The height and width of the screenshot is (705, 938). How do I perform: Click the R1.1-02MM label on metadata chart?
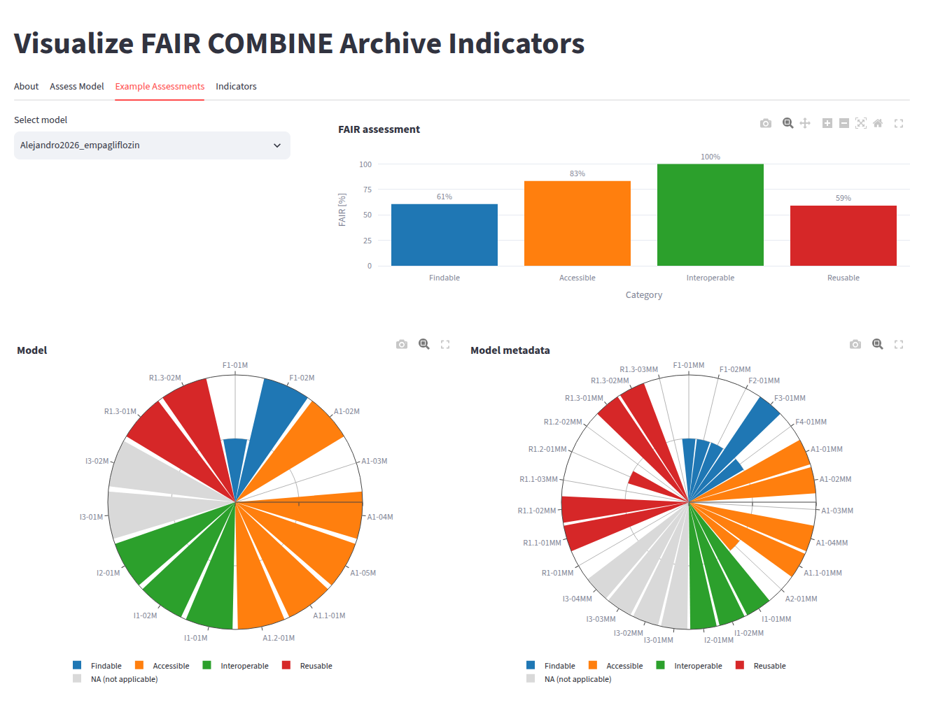[537, 511]
